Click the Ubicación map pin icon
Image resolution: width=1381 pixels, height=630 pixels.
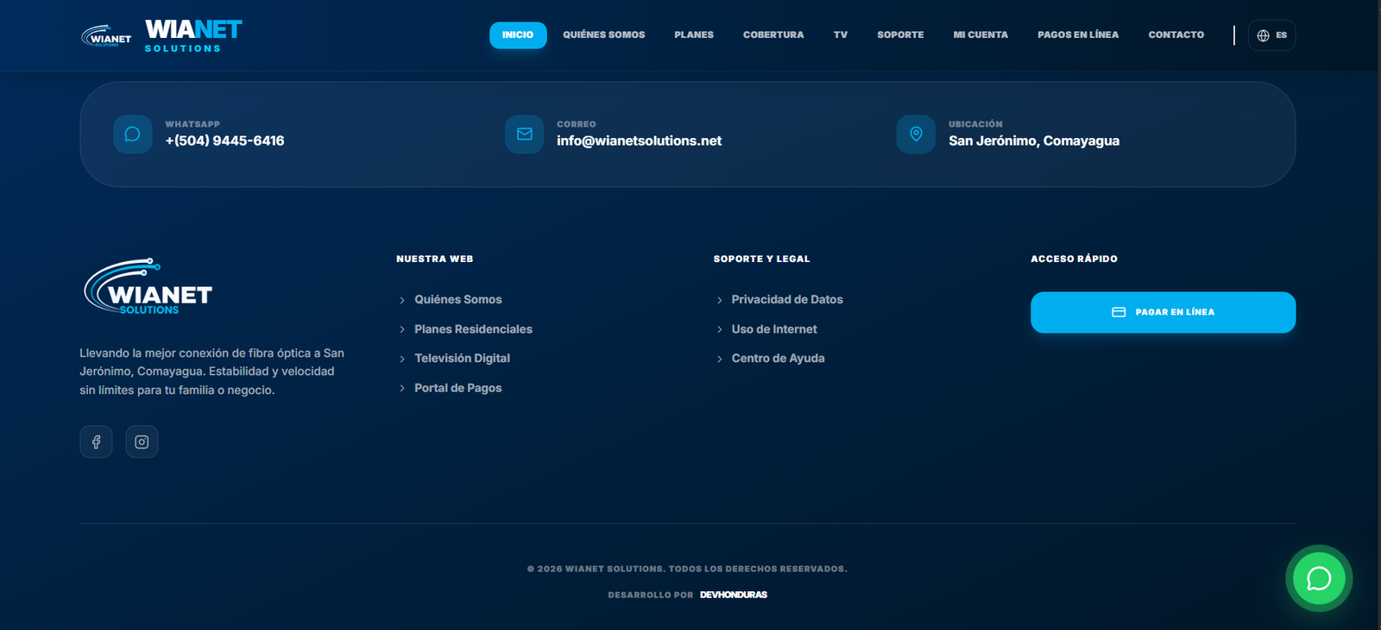click(x=916, y=134)
